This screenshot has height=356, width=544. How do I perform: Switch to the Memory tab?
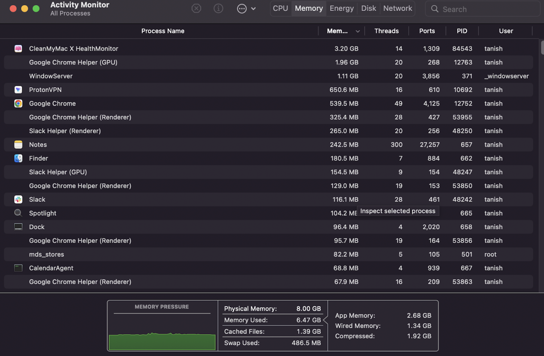309,8
